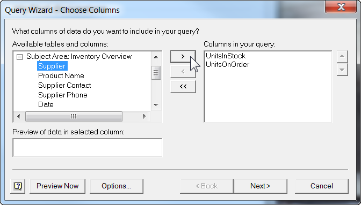Select the Date column in the tree
This screenshot has height=205, width=361.
(46, 104)
